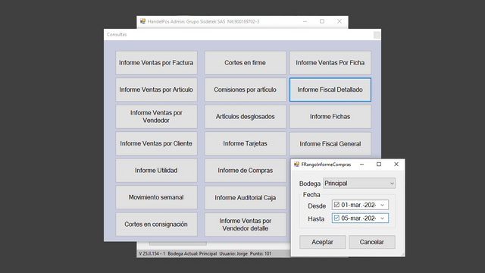Image resolution: width=485 pixels, height=273 pixels.
Task: Click the Fecha group label
Action: (x=311, y=195)
